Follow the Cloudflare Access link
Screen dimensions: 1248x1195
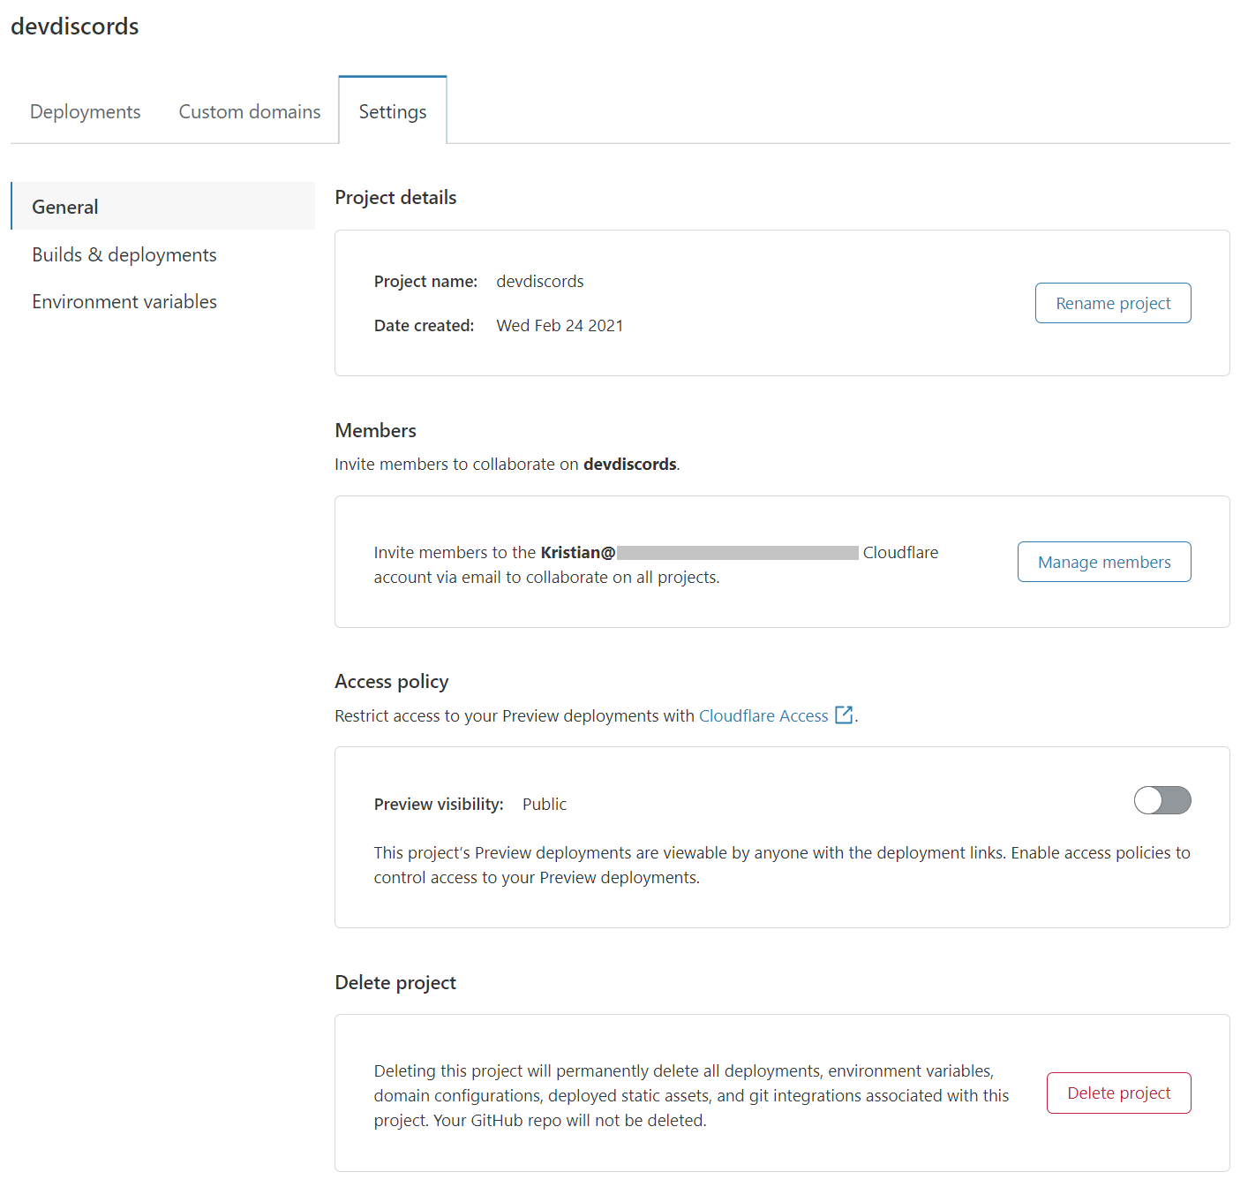(763, 715)
